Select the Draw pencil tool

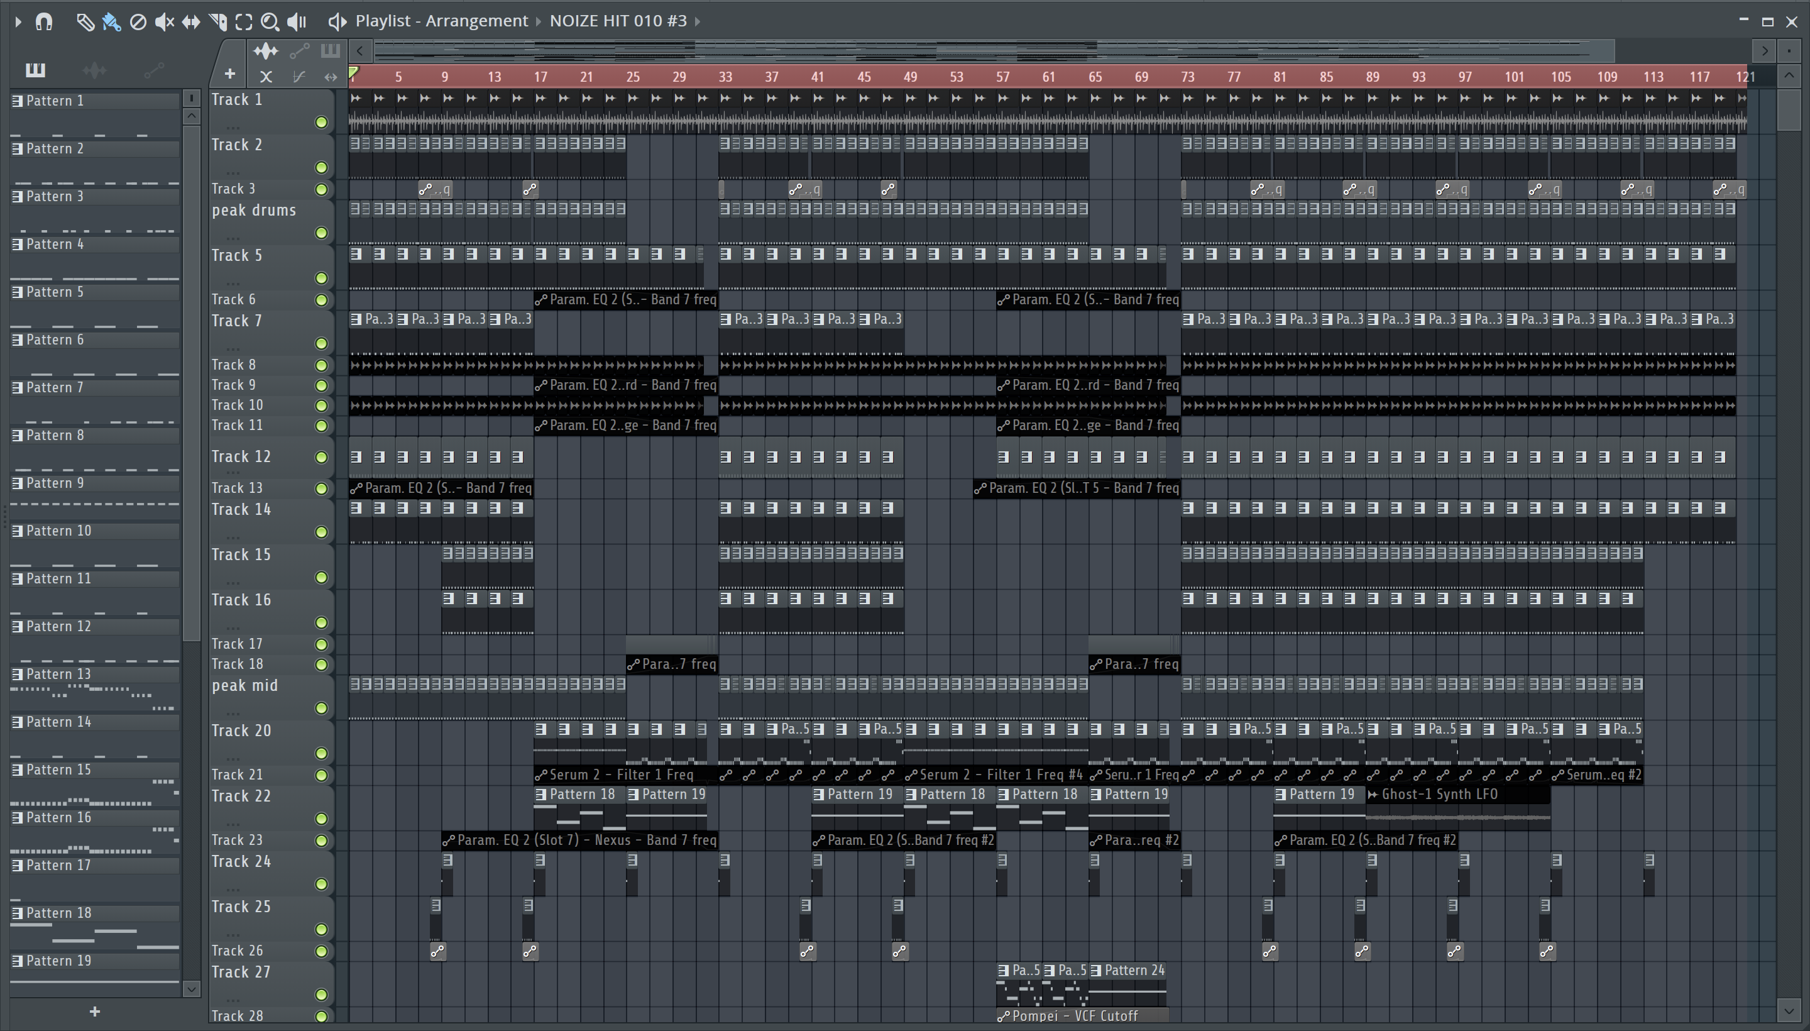point(85,22)
